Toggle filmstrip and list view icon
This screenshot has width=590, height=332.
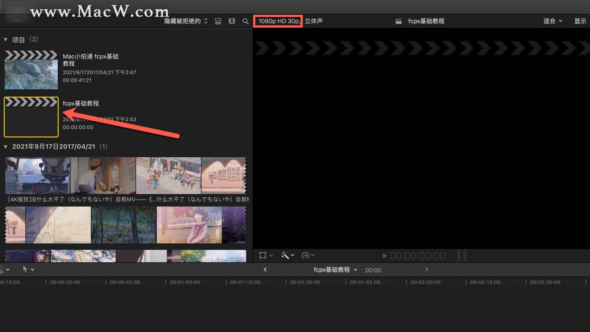tap(218, 21)
